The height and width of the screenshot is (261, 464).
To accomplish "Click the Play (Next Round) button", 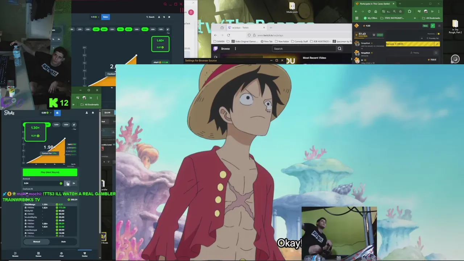I will coord(50,172).
